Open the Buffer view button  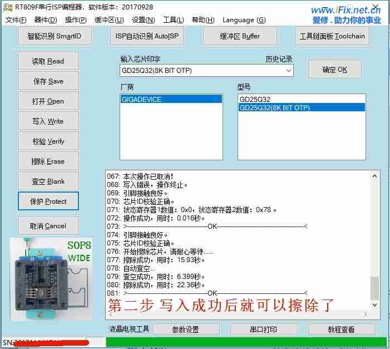[240, 37]
